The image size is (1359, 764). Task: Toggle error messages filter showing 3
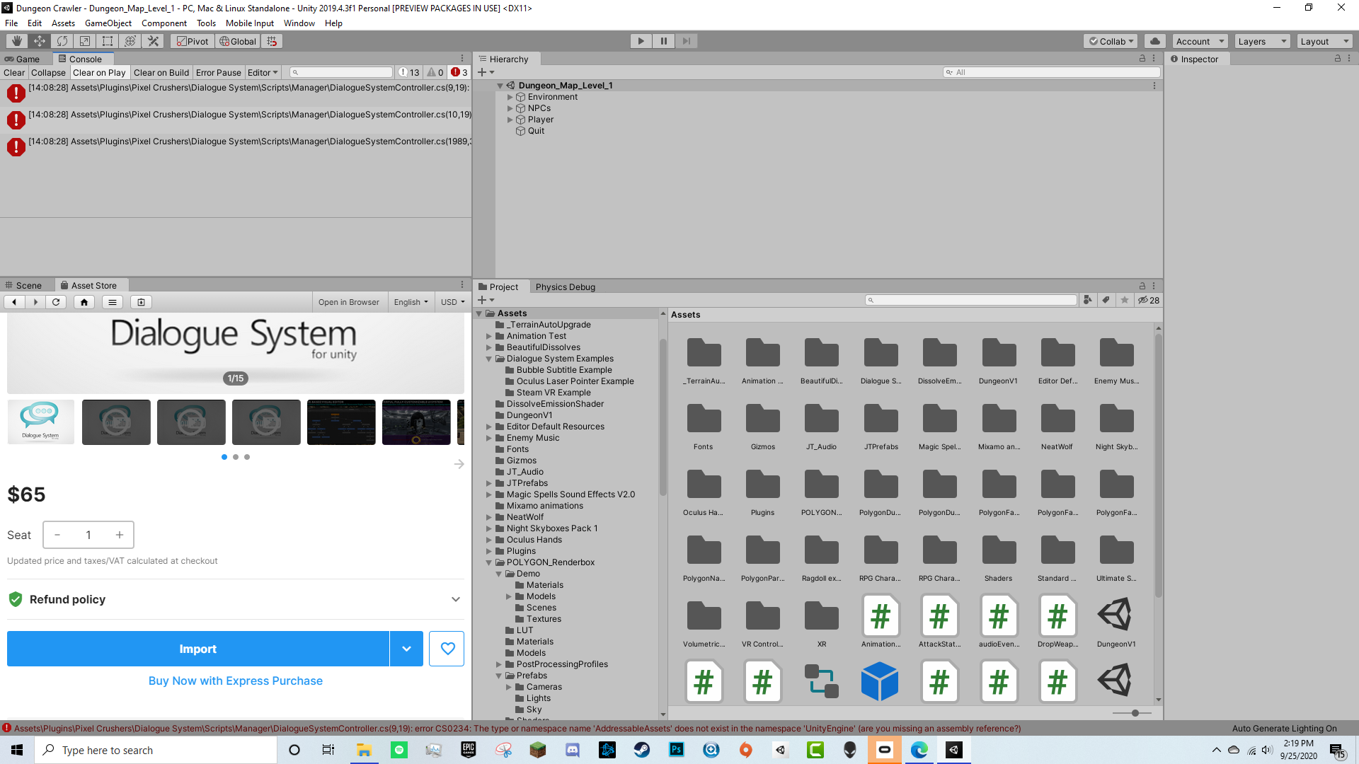[459, 72]
